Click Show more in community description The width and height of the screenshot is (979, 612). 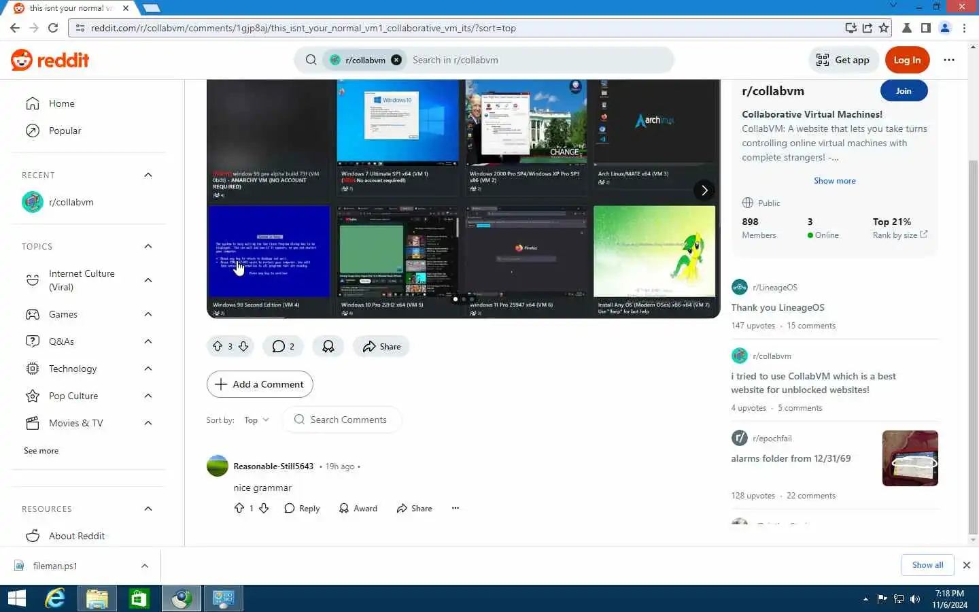(835, 181)
